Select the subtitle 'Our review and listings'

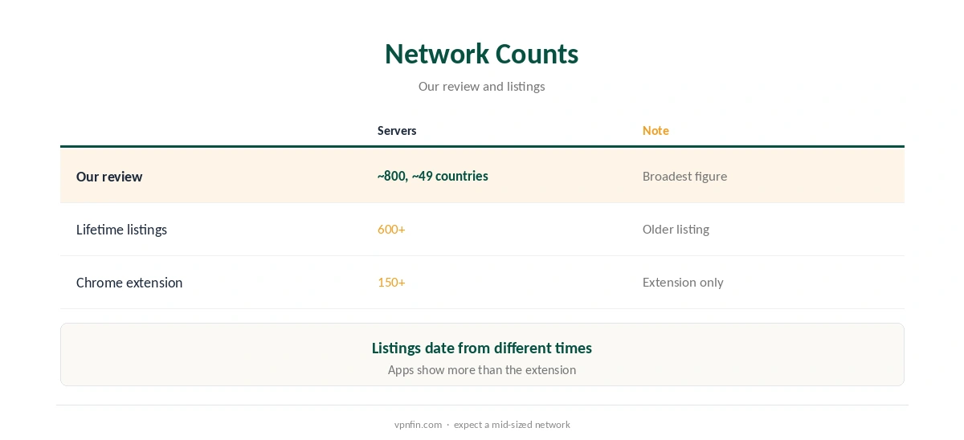481,87
